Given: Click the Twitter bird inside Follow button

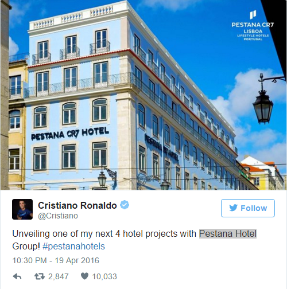Looking at the screenshot, I should pos(233,208).
